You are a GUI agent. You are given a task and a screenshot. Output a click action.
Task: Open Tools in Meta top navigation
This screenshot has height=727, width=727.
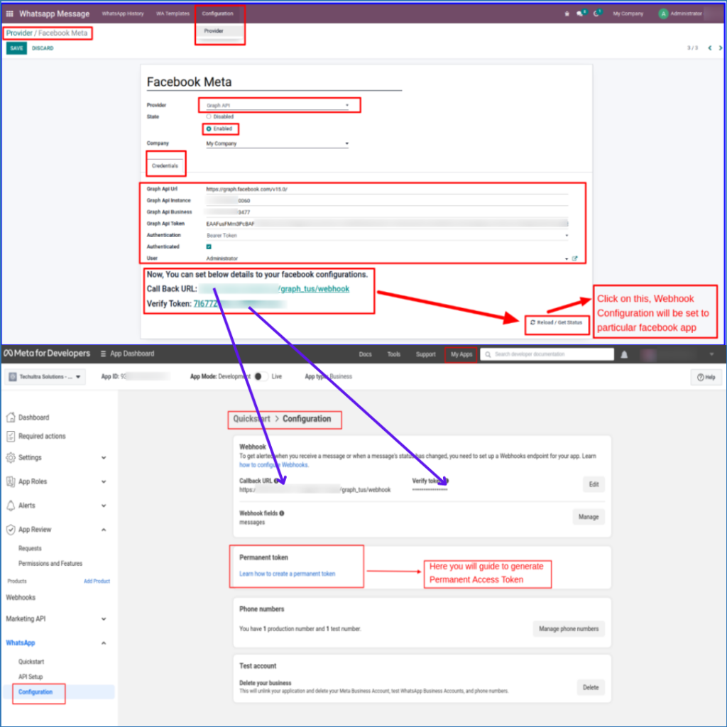coord(393,354)
